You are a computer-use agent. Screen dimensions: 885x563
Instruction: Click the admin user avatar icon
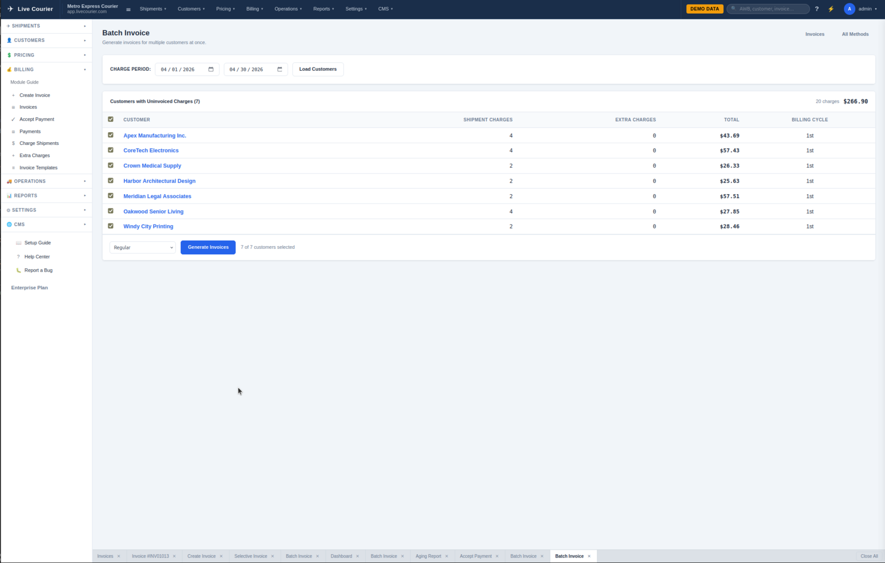point(849,9)
